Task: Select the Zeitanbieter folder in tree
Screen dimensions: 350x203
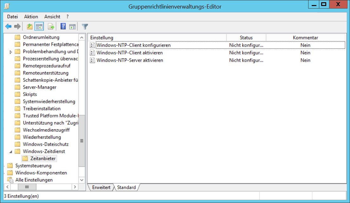Action: click(x=43, y=158)
